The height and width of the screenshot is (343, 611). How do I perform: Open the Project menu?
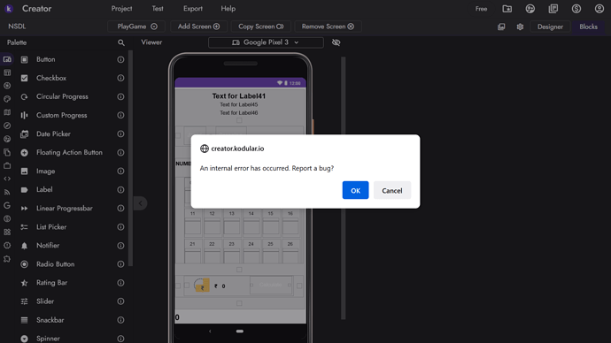(121, 9)
